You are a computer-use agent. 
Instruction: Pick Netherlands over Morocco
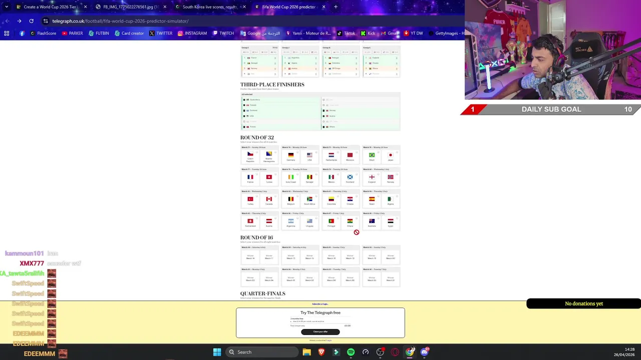[331, 157]
